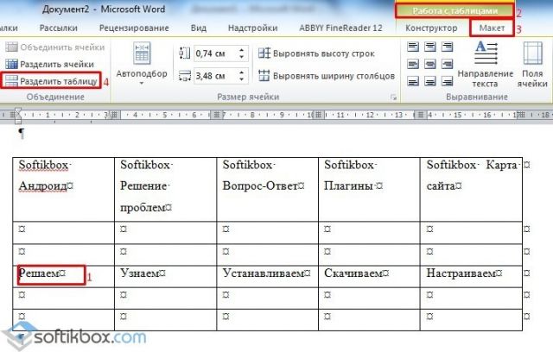Align text to top center
553x352 pixels.
pyautogui.click(x=430, y=47)
